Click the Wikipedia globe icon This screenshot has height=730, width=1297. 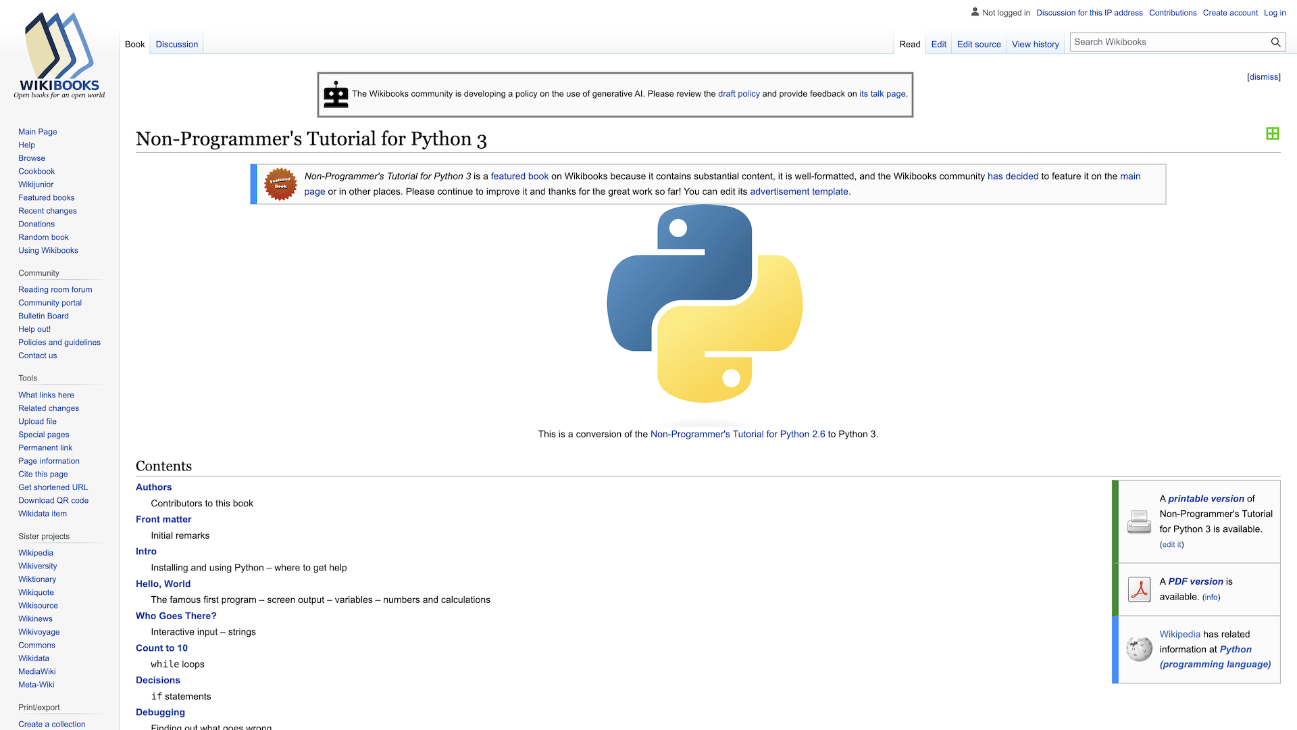[1139, 650]
